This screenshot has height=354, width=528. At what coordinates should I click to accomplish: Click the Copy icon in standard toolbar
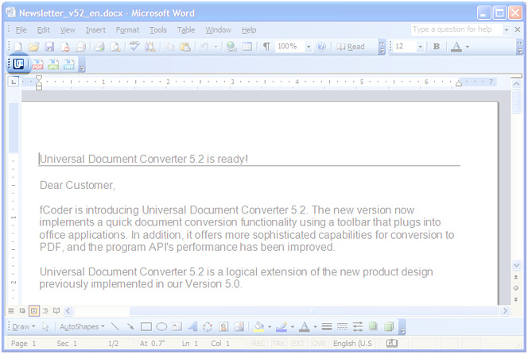169,47
